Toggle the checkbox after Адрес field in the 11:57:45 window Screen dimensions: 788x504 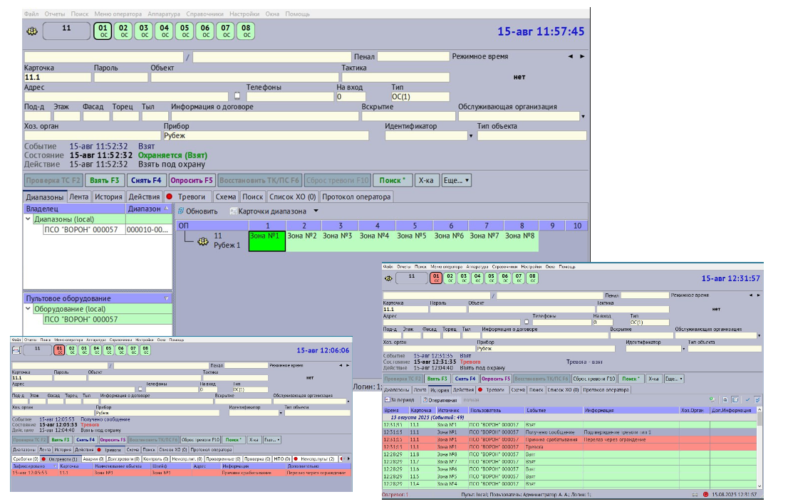[x=237, y=96]
